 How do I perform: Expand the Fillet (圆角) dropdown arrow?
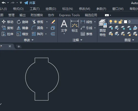(47, 28)
